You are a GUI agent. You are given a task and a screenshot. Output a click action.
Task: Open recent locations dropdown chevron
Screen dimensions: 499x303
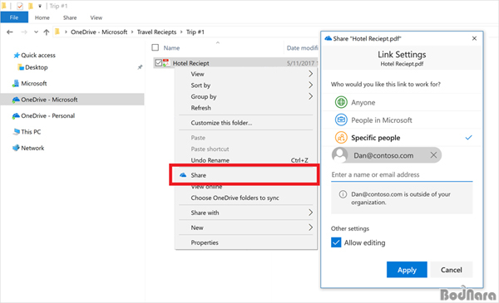(x=36, y=32)
